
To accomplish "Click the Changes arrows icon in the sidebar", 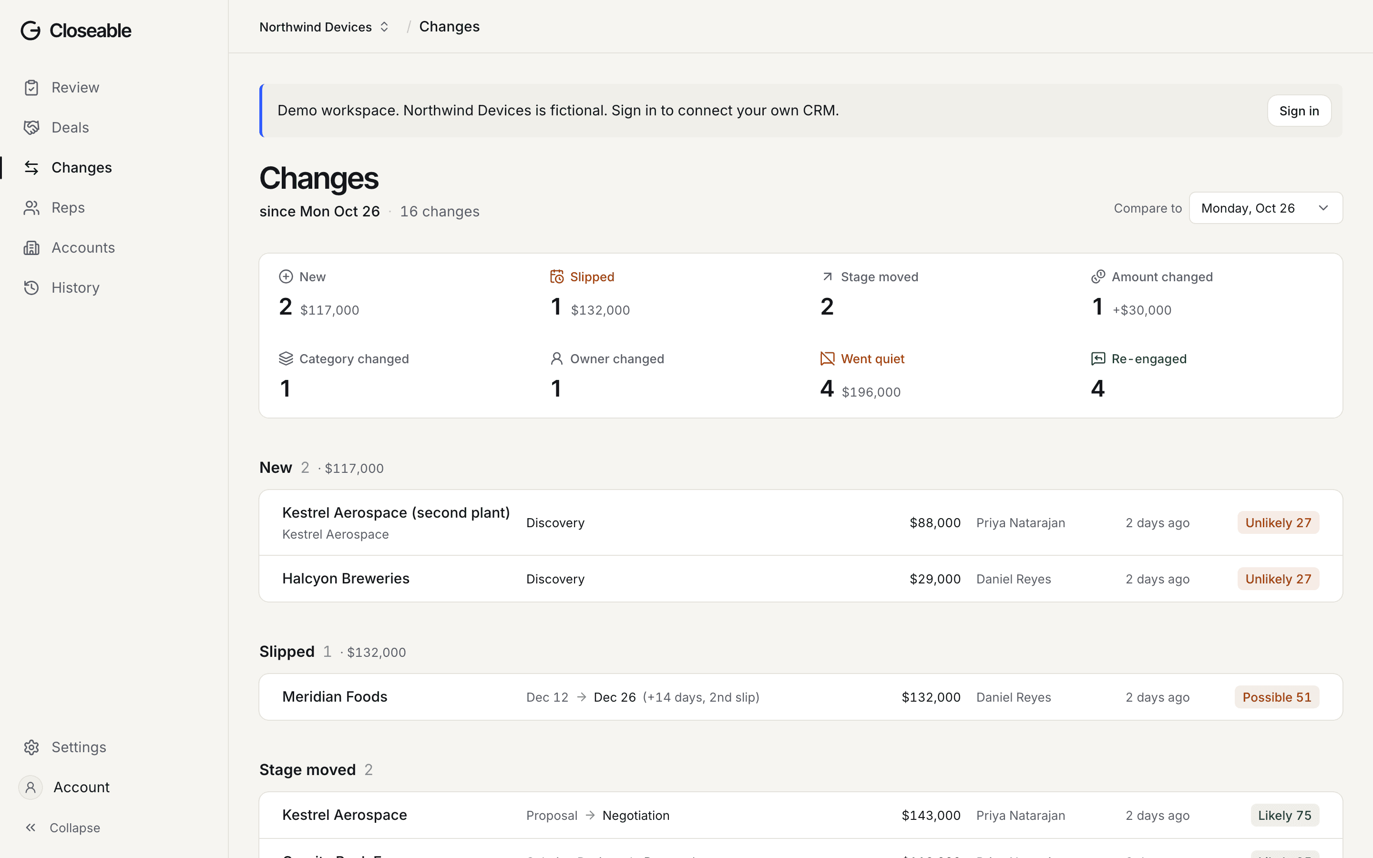I will 31,168.
